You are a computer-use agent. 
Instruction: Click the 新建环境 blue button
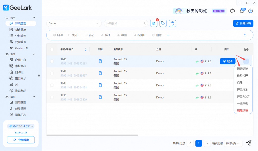tap(243, 23)
